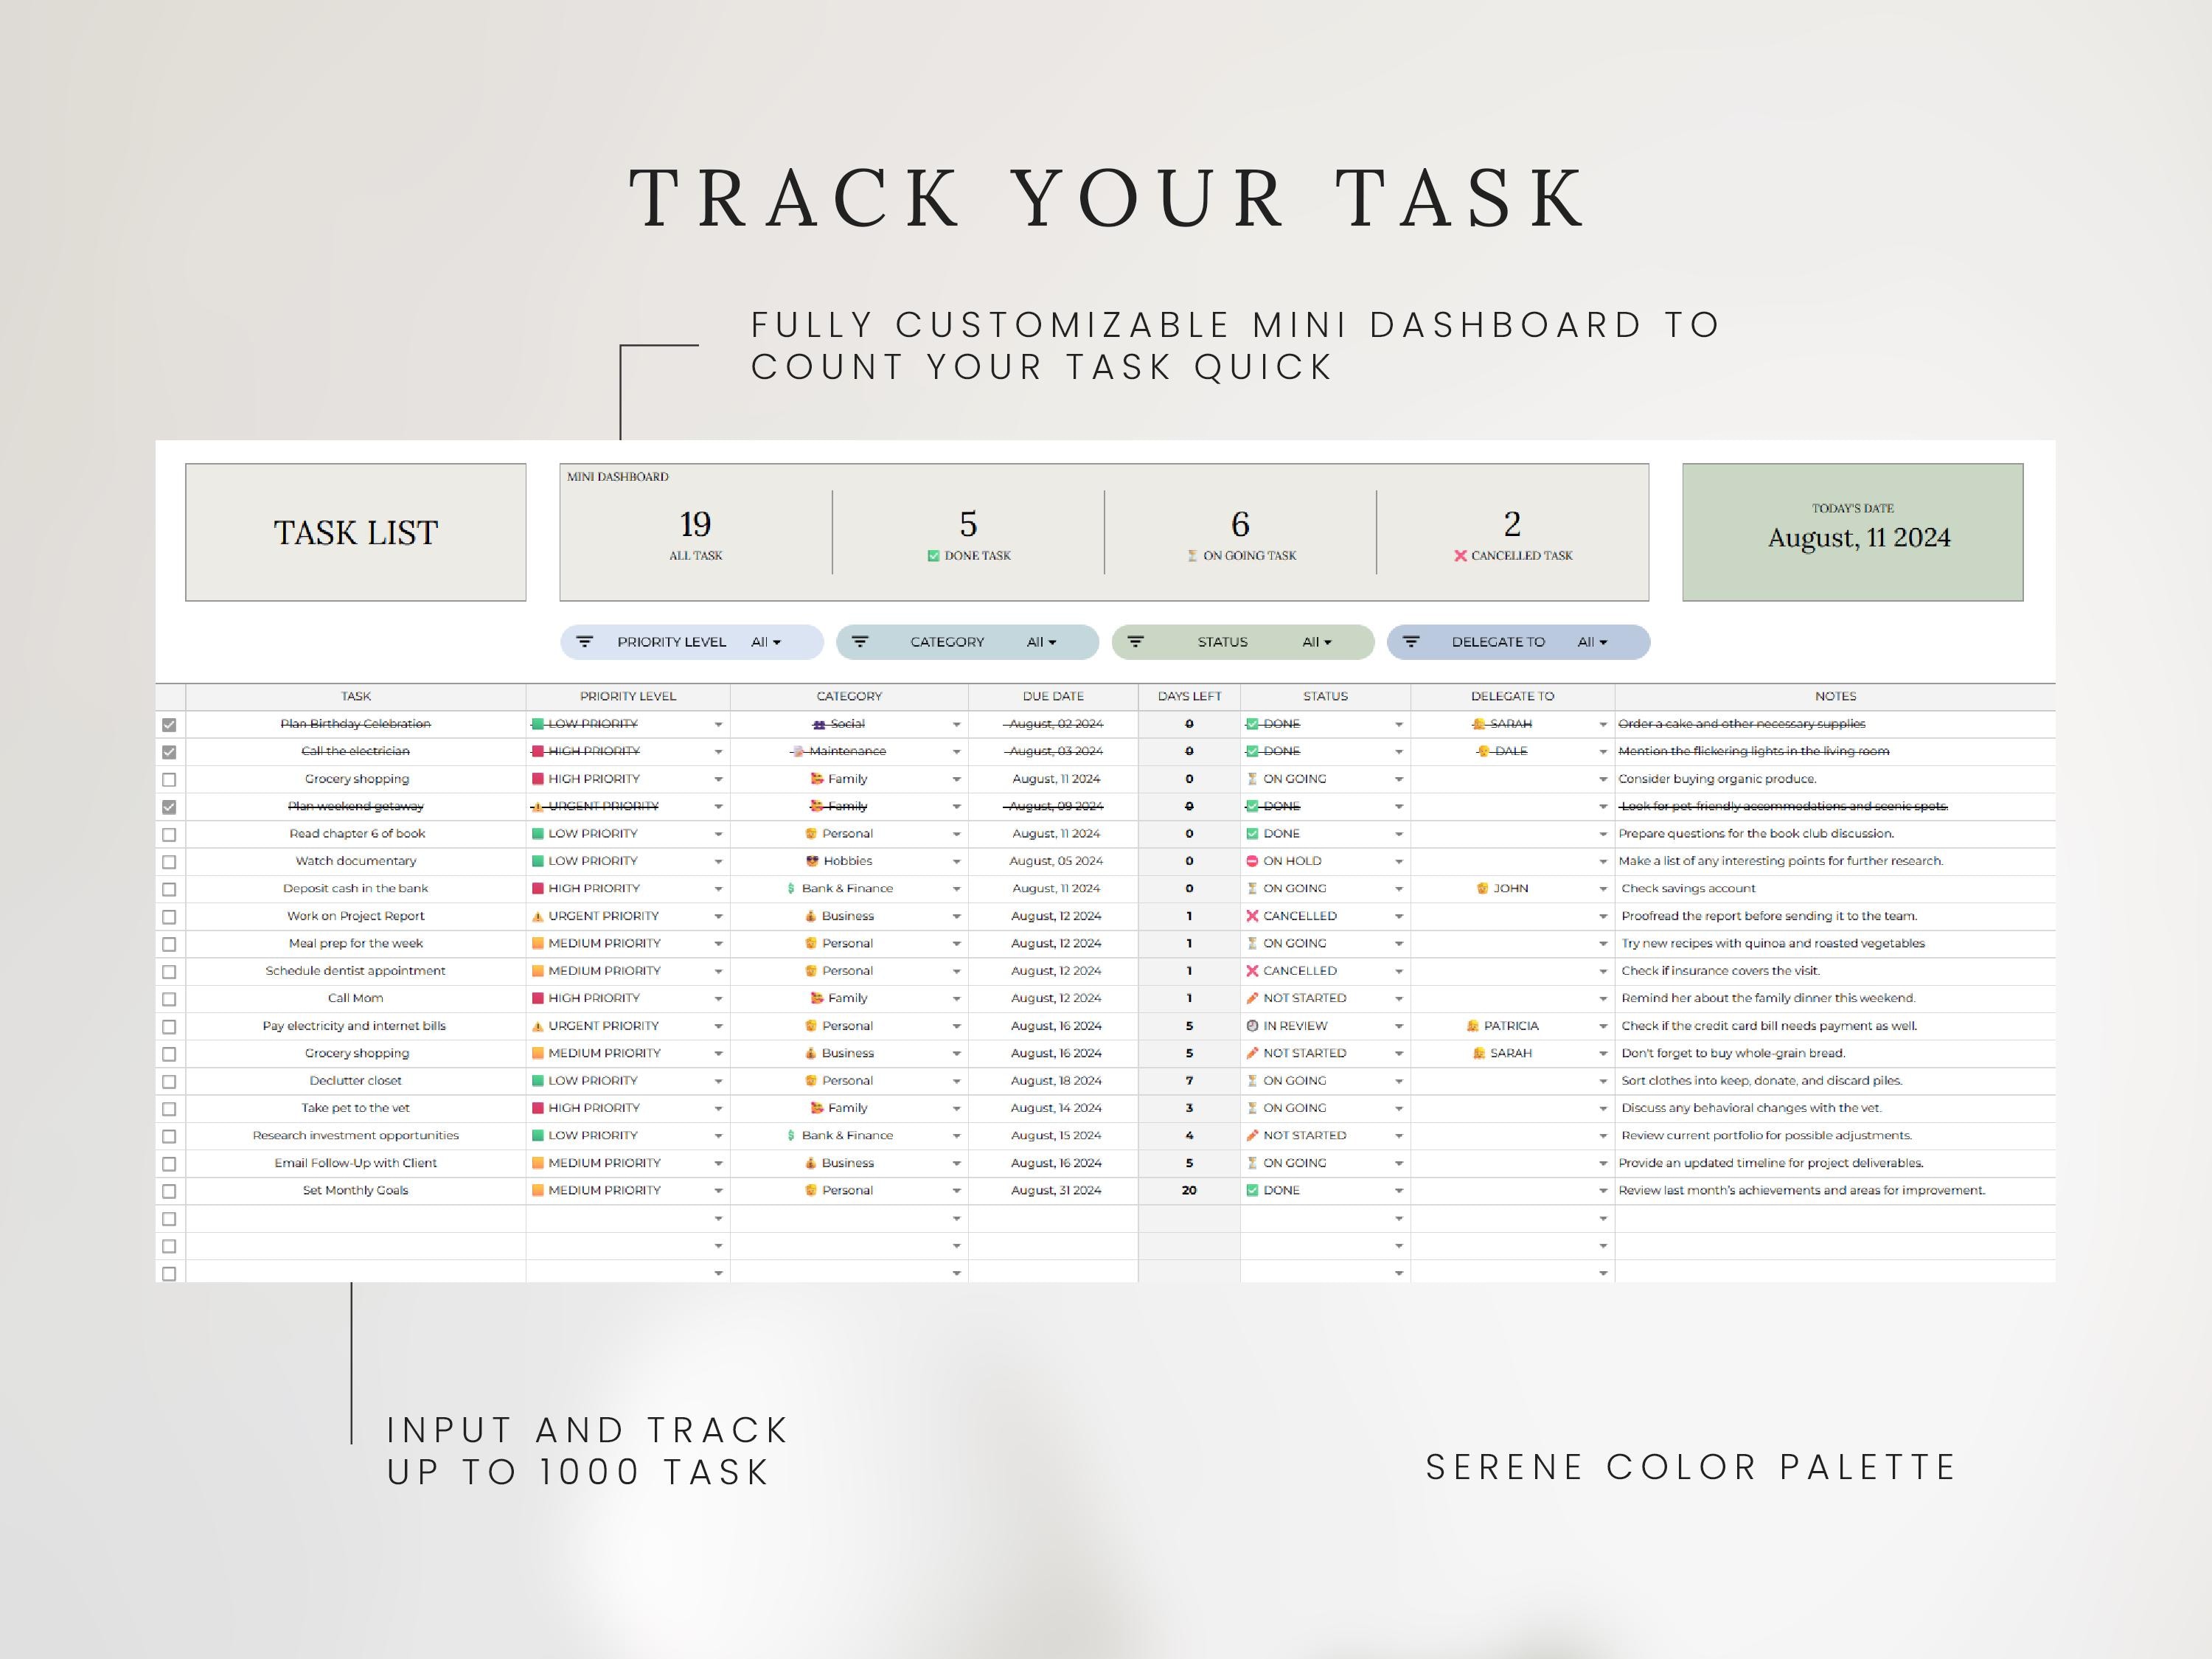The image size is (2212, 1659).
Task: Click the Priority Level filter funnel icon
Action: click(x=588, y=642)
